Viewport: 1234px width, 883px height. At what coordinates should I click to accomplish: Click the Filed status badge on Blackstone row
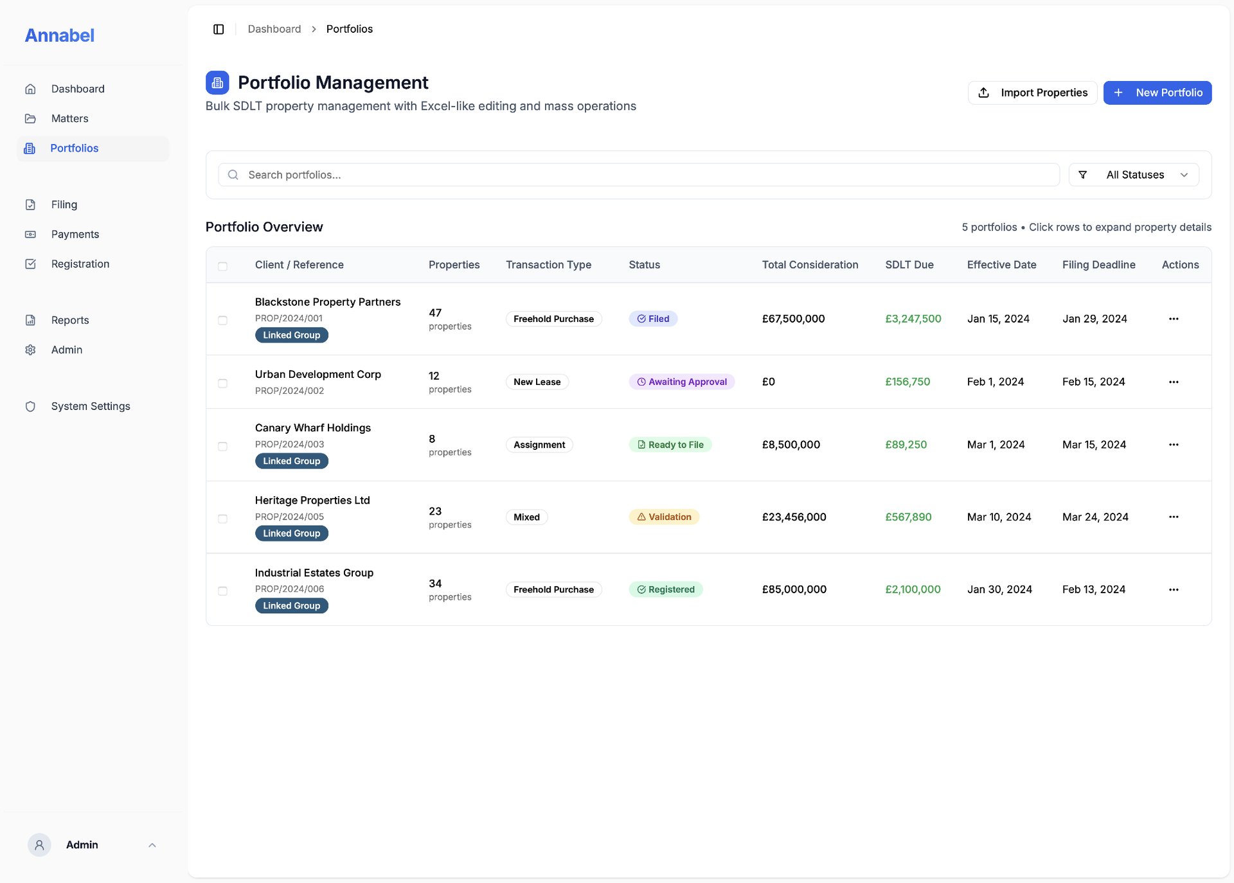pyautogui.click(x=653, y=318)
